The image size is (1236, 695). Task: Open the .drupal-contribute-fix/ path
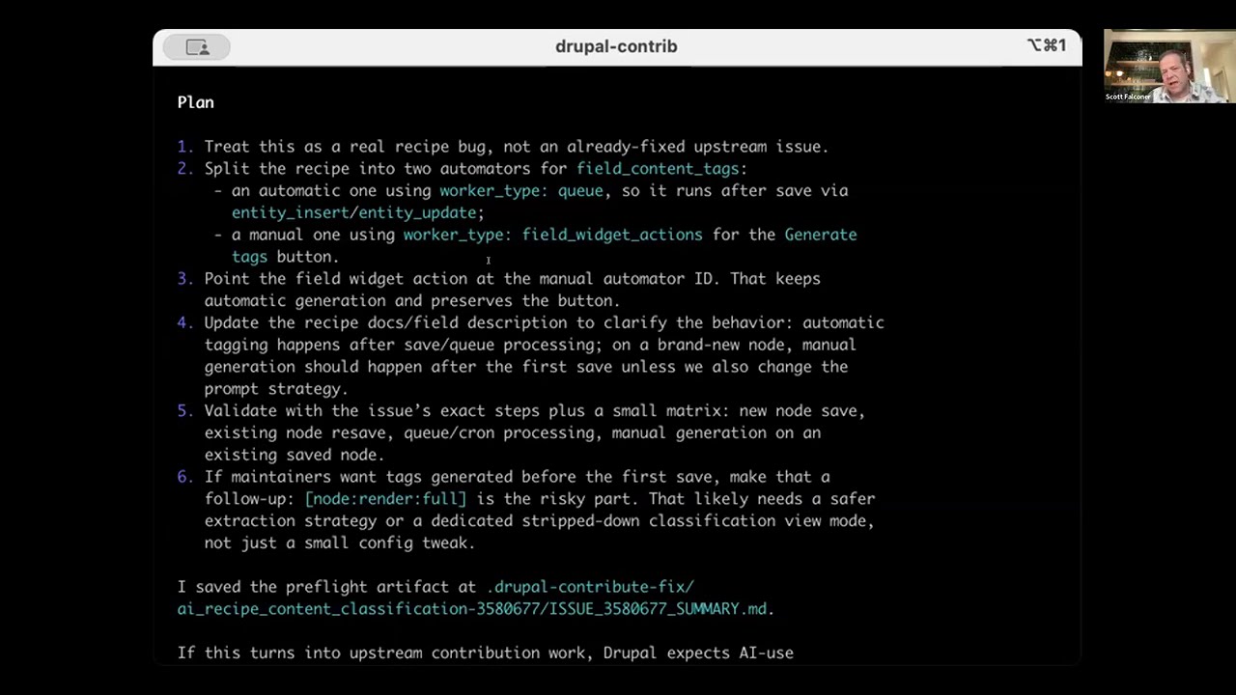(x=590, y=587)
